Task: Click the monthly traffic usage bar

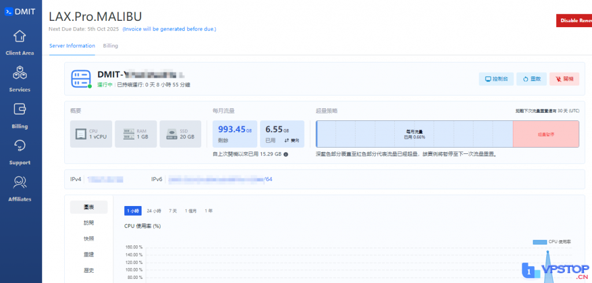Action: pyautogui.click(x=415, y=134)
